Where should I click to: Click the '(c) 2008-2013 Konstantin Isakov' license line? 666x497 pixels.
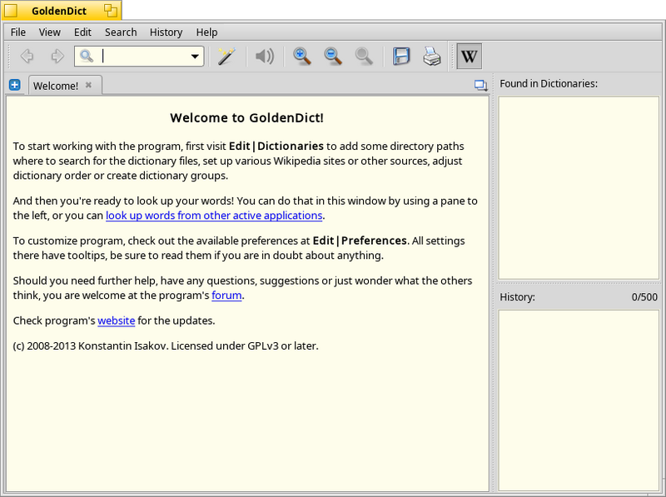coord(166,345)
